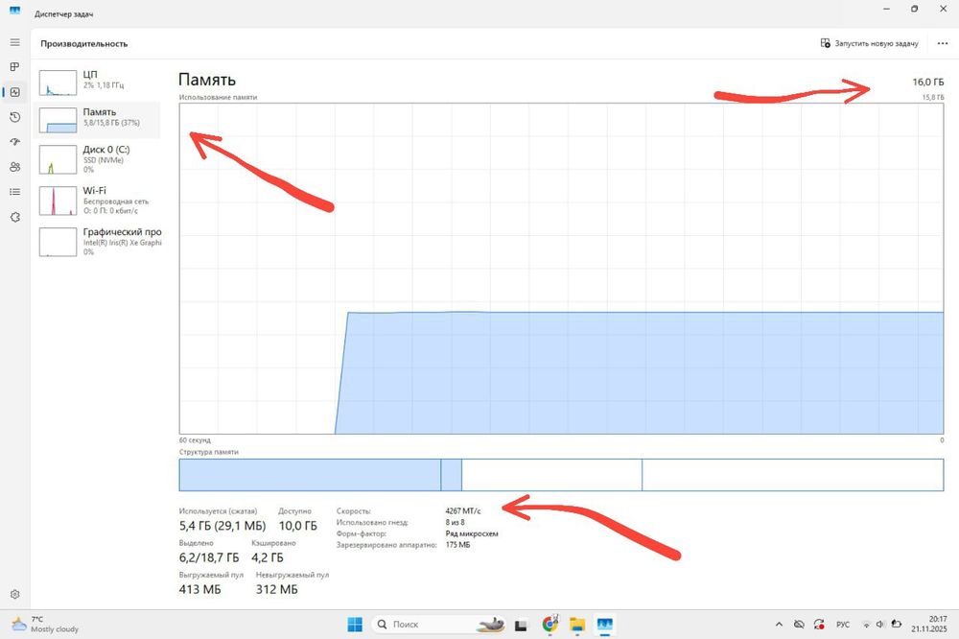Select the Wi-Fi performance item

point(98,201)
